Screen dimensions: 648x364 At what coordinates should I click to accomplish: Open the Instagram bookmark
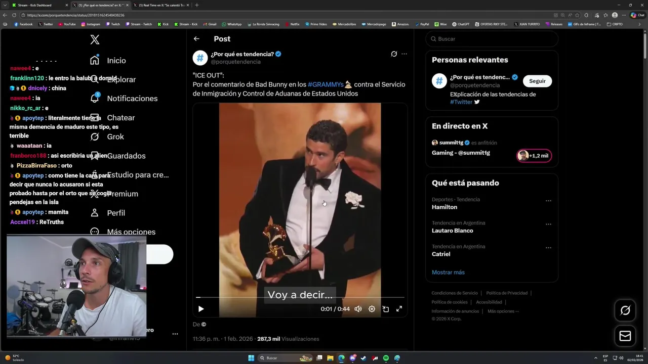coord(91,24)
